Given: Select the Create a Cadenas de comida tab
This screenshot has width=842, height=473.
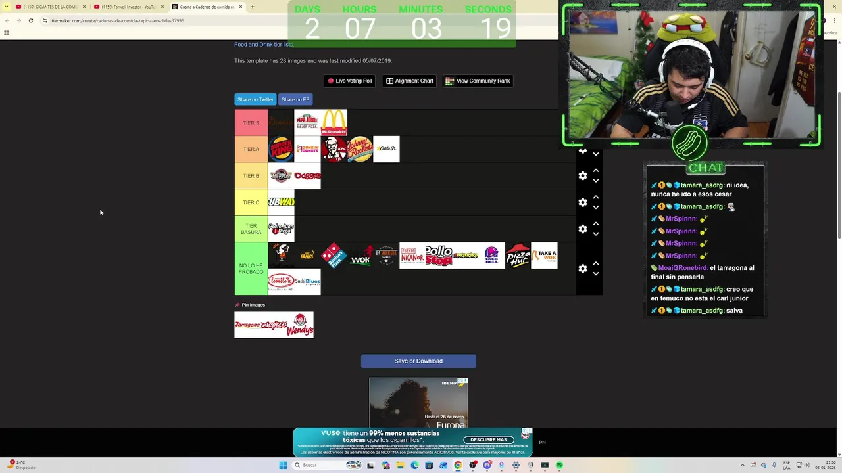Looking at the screenshot, I should 207,7.
